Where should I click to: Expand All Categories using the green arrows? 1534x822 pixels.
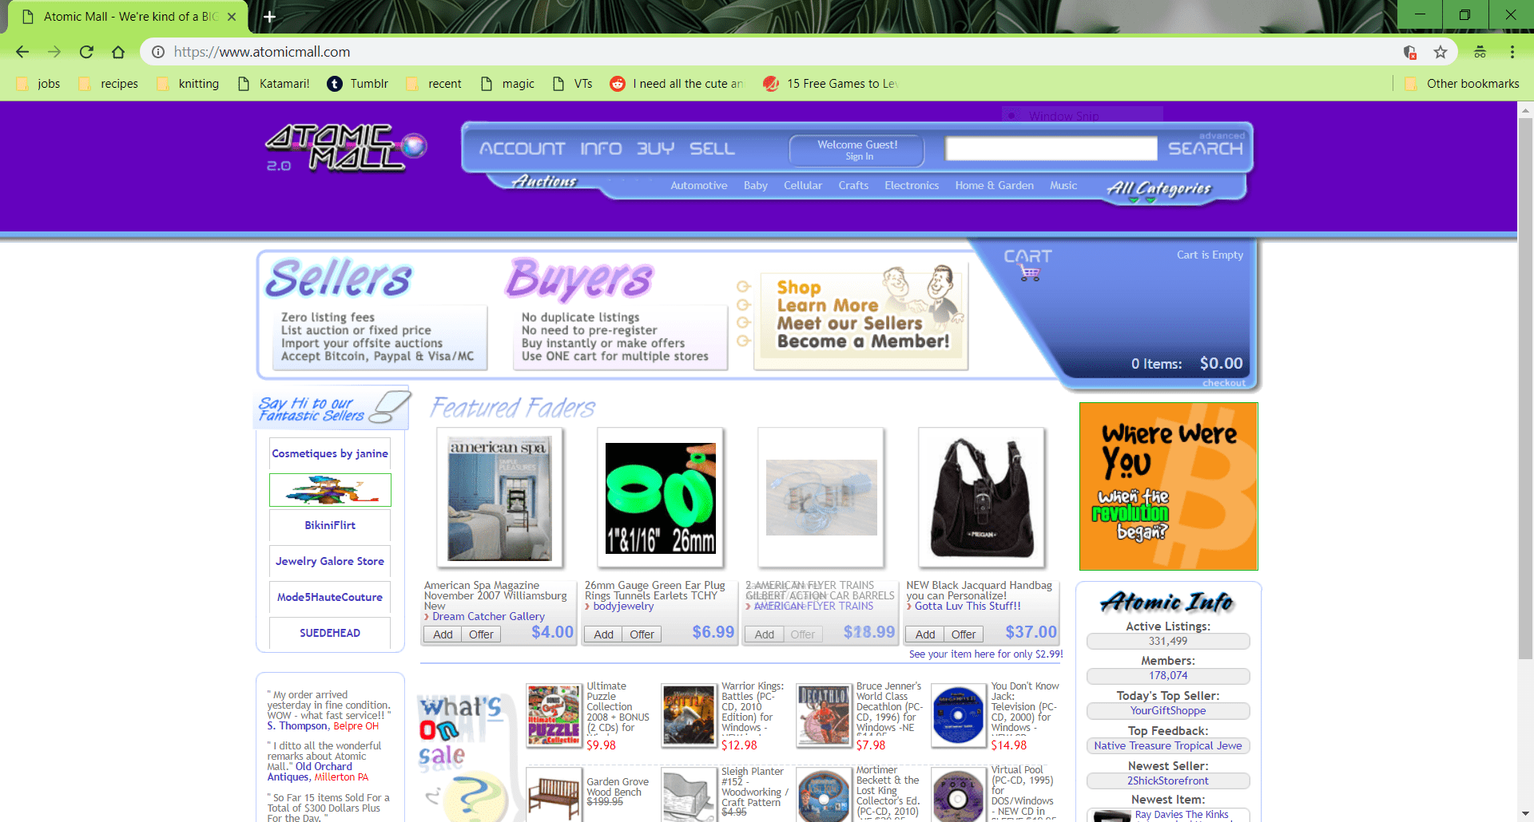[1144, 201]
